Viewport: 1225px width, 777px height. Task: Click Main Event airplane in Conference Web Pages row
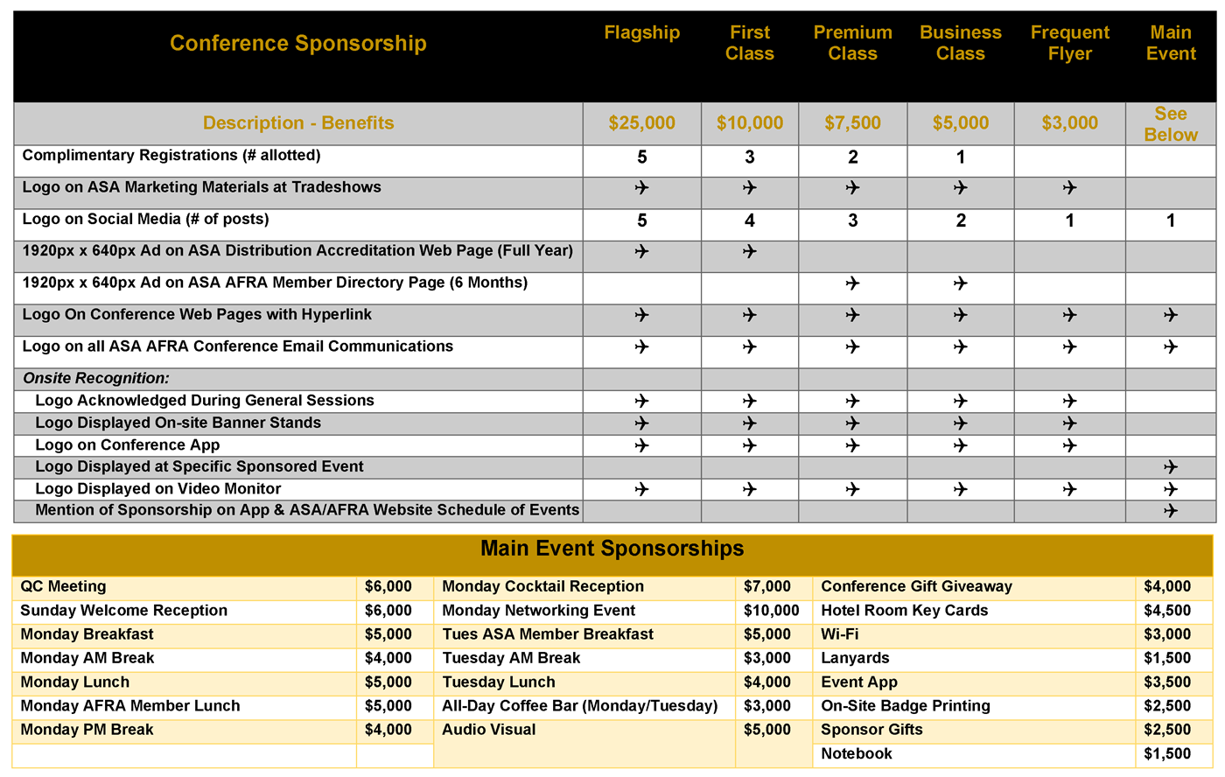(x=1170, y=315)
